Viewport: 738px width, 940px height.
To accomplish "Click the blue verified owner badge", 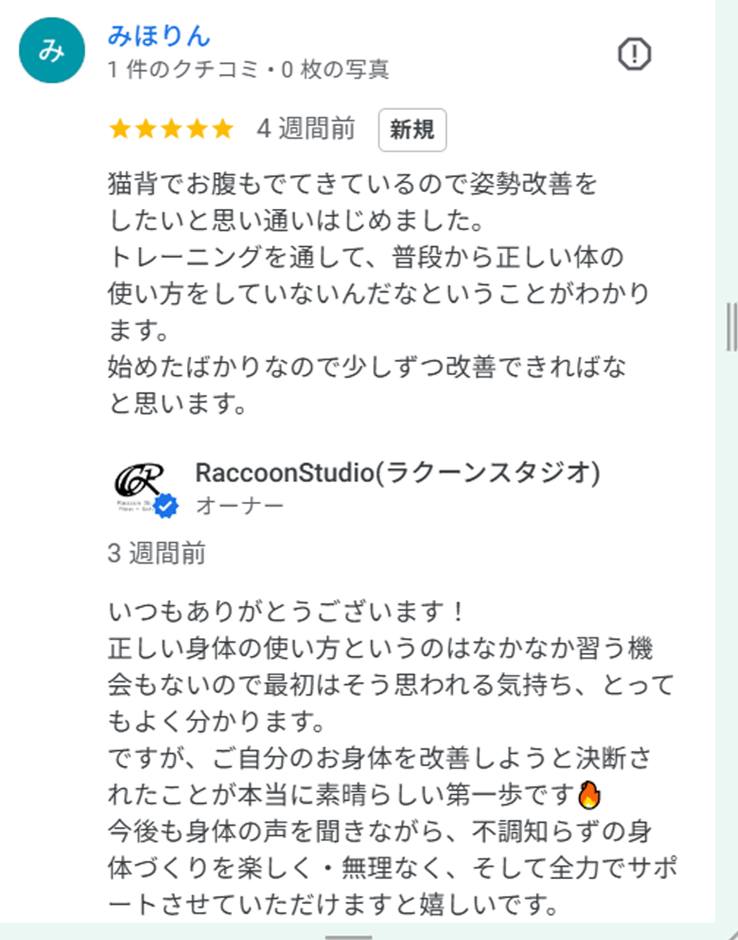I will click(166, 506).
